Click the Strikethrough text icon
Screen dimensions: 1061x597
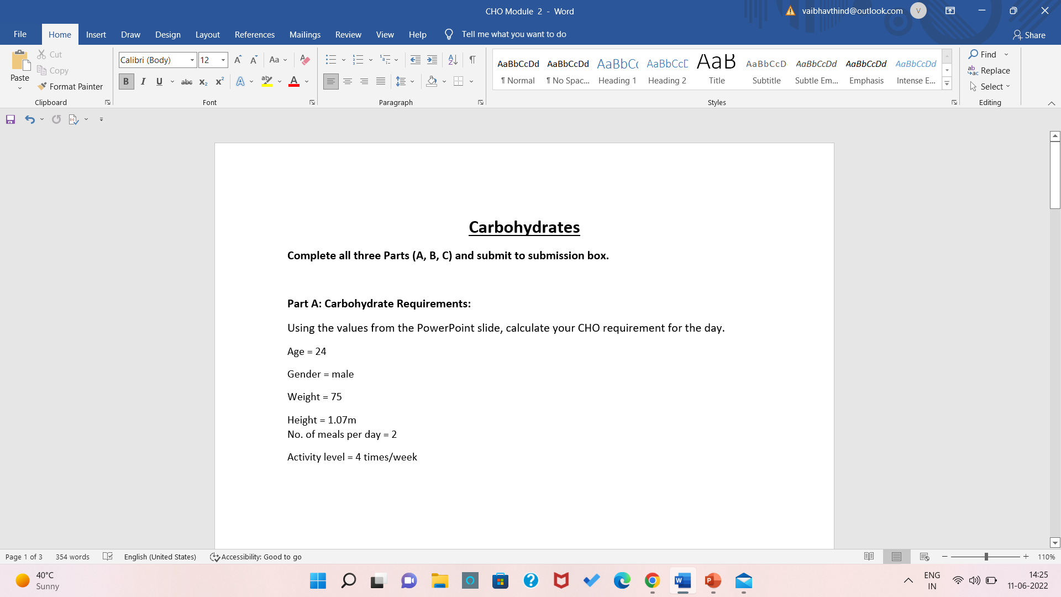[x=187, y=82]
